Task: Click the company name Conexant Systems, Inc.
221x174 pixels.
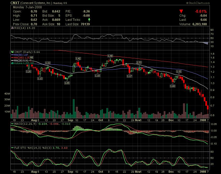Action: point(36,3)
